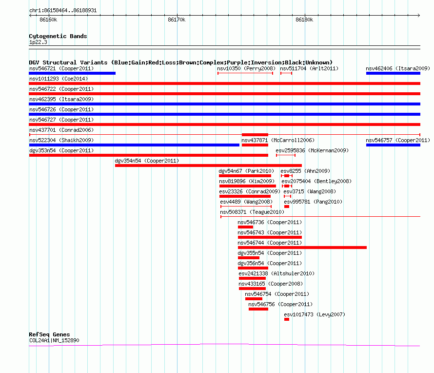Click dgv353n54 (Cooper2011) label
The width and height of the screenshot is (434, 373).
click(61, 150)
